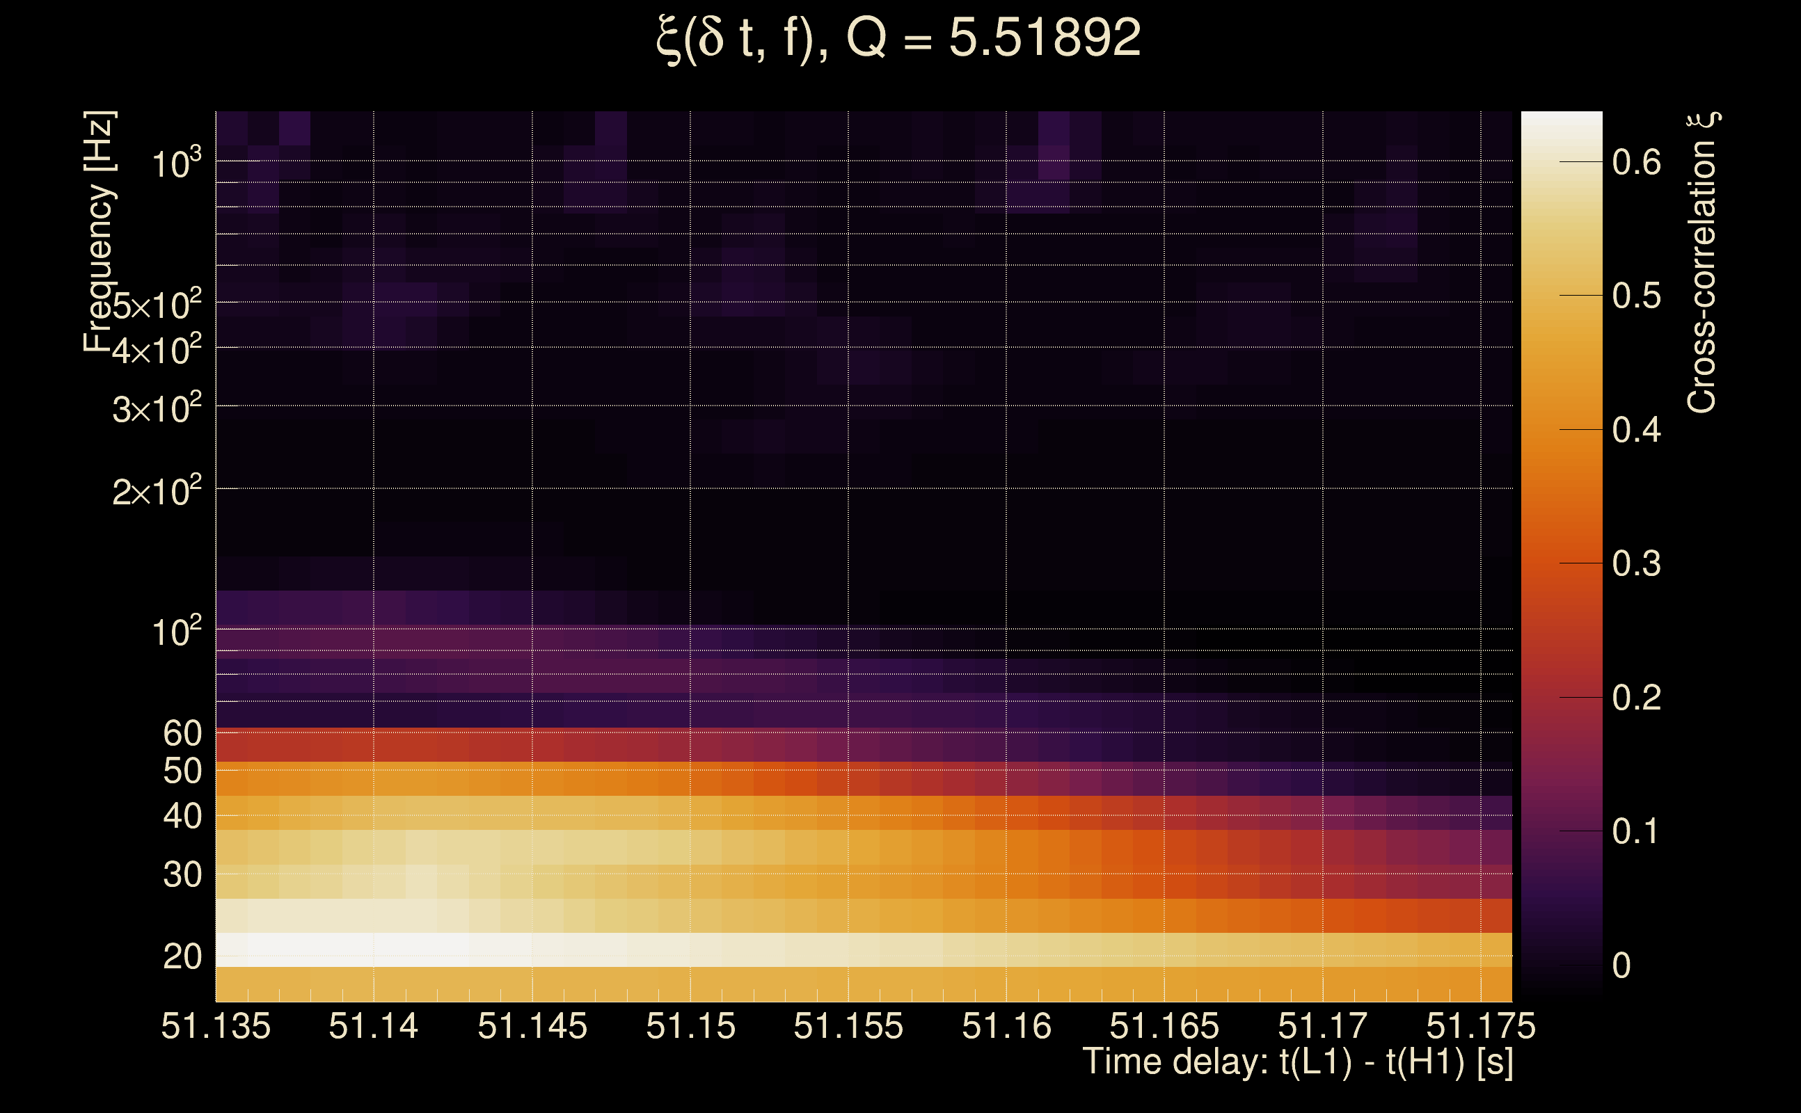The image size is (1801, 1113).
Task: Click the 0 value on colorbar
Action: 1621,966
